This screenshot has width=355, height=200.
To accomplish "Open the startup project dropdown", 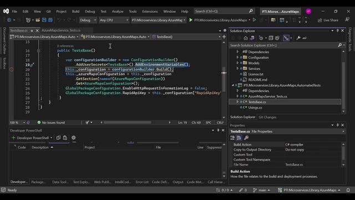I will (x=159, y=20).
